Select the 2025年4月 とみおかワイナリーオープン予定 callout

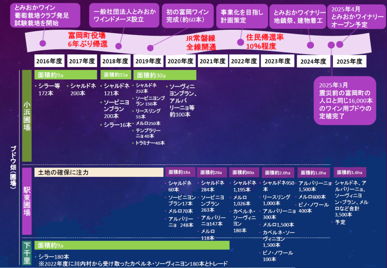357,17
